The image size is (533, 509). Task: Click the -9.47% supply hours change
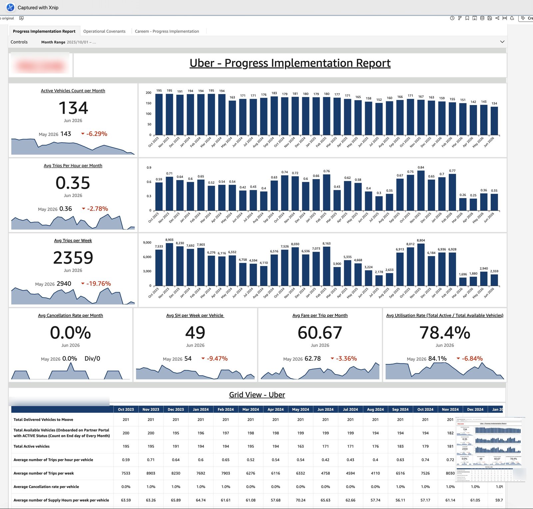click(215, 359)
